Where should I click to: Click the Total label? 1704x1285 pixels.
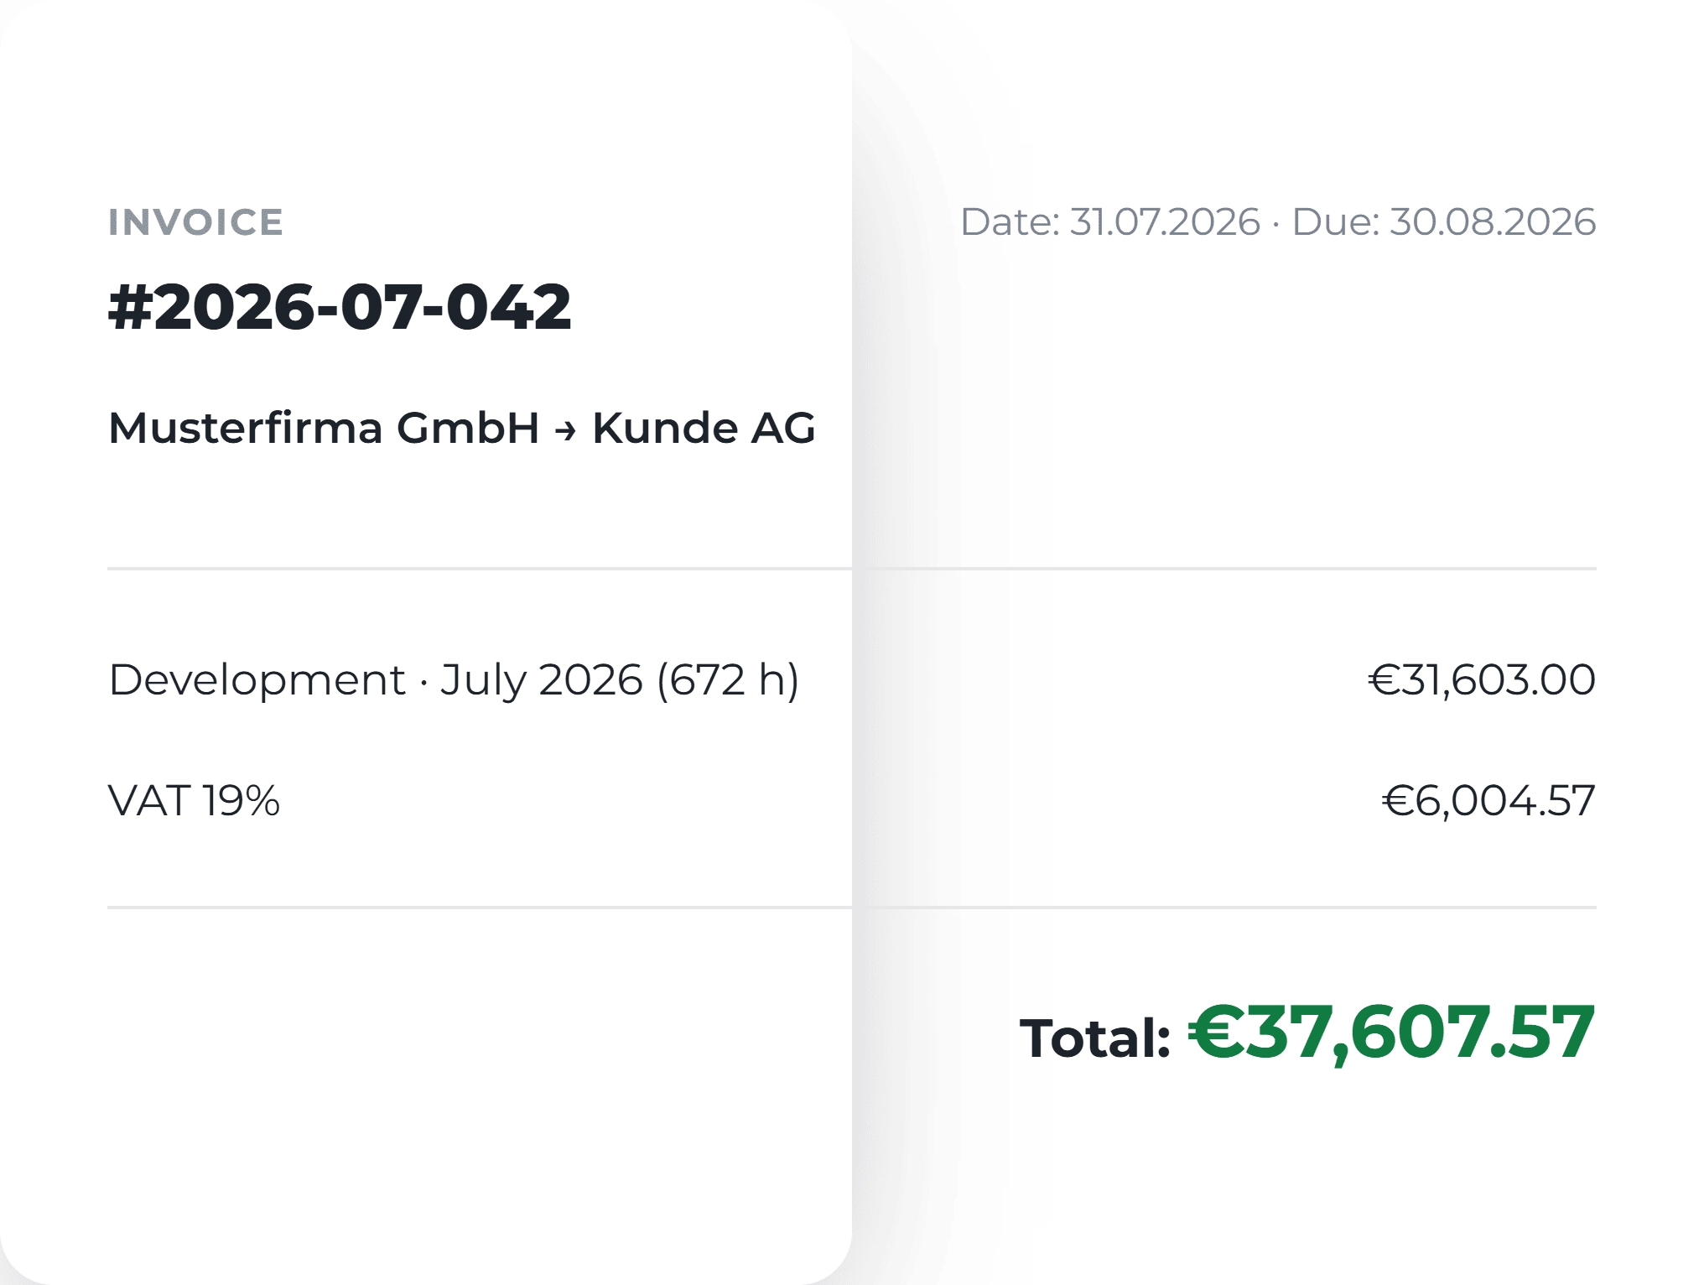point(1094,1038)
